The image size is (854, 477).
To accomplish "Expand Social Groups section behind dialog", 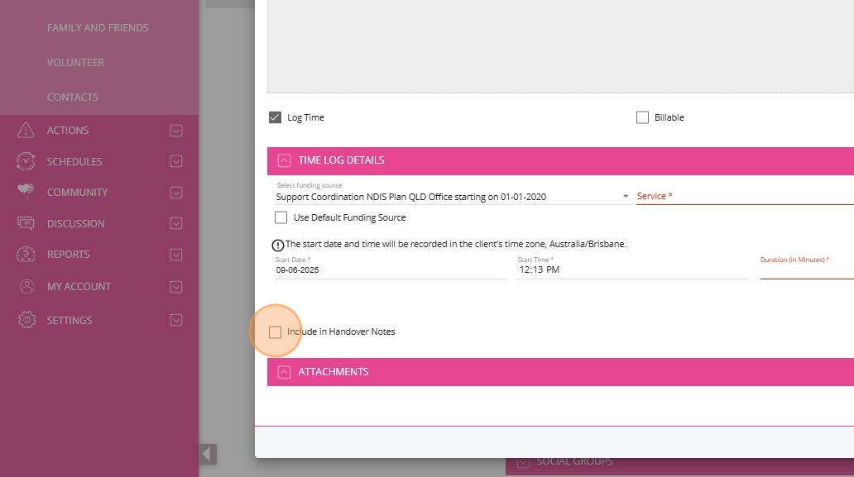I will pyautogui.click(x=523, y=462).
